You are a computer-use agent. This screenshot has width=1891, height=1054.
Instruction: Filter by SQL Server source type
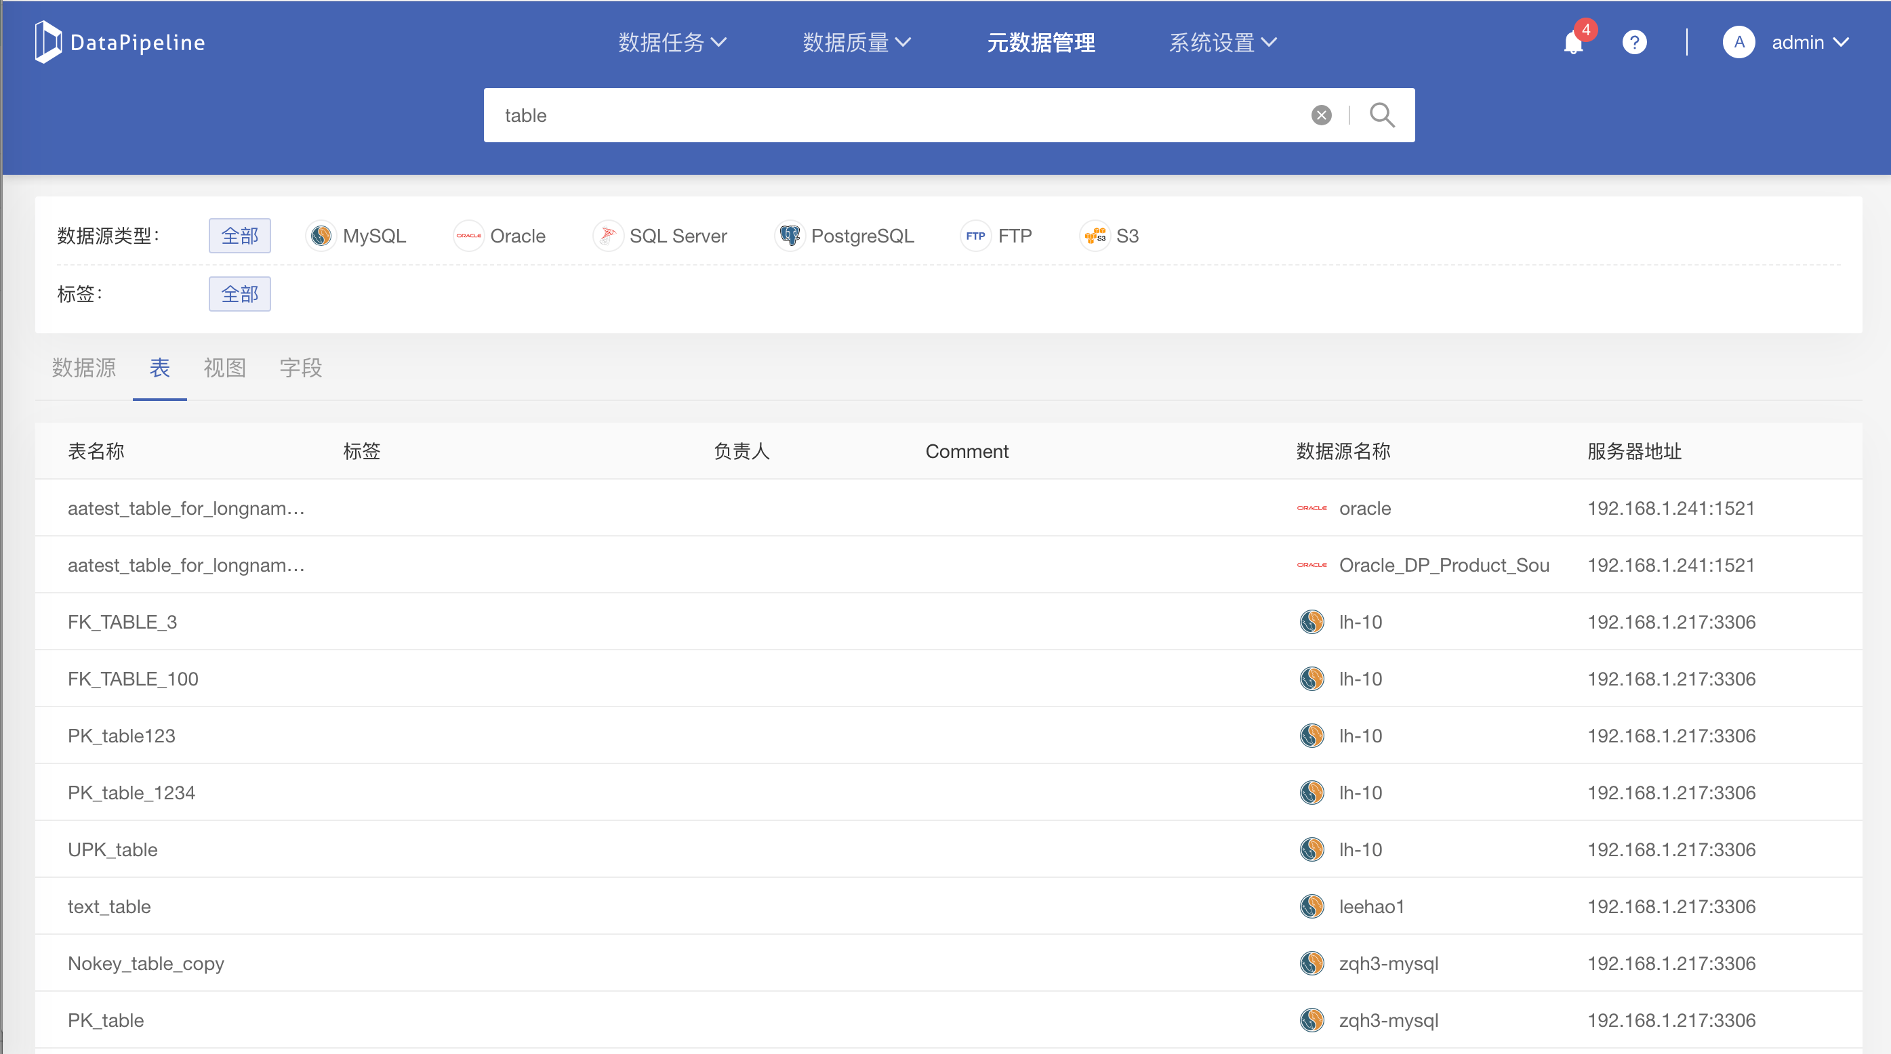click(x=660, y=236)
